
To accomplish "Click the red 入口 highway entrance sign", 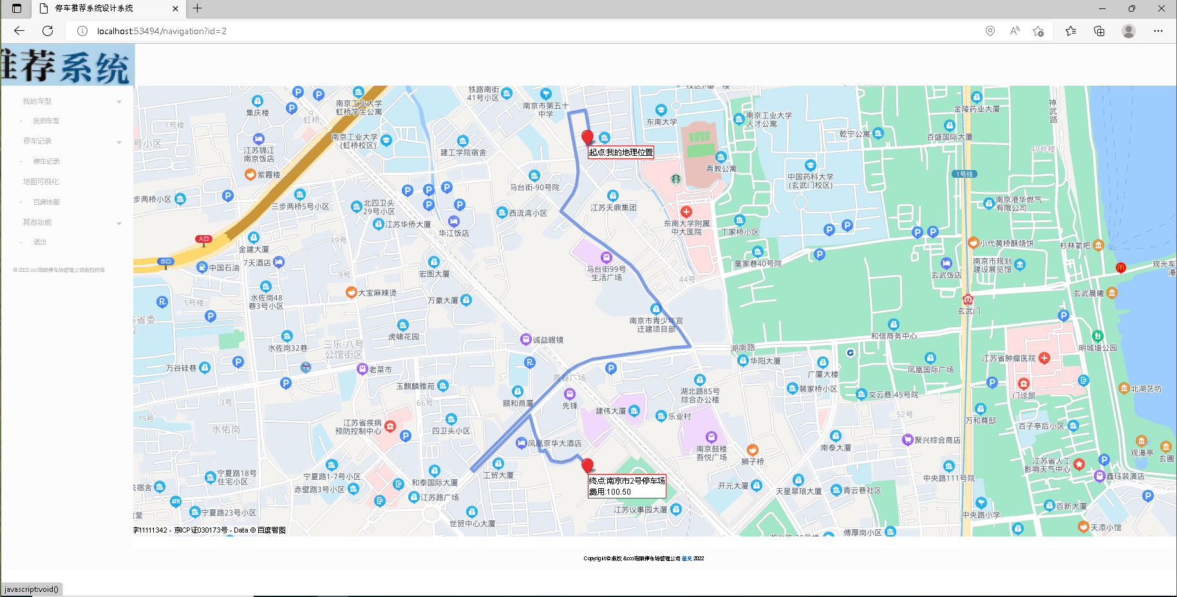I will click(203, 239).
